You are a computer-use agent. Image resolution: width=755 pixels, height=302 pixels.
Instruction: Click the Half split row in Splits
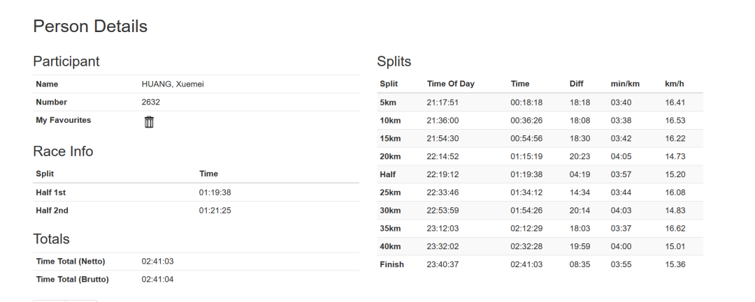click(540, 174)
